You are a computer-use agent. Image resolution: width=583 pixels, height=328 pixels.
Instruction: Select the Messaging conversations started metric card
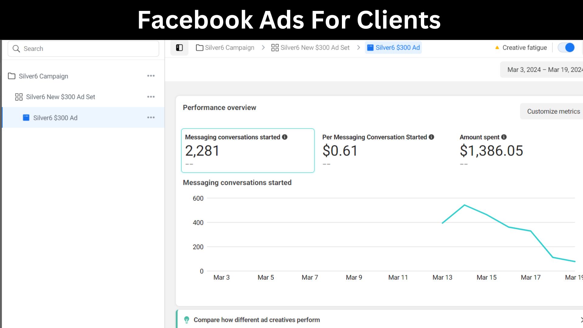point(247,151)
